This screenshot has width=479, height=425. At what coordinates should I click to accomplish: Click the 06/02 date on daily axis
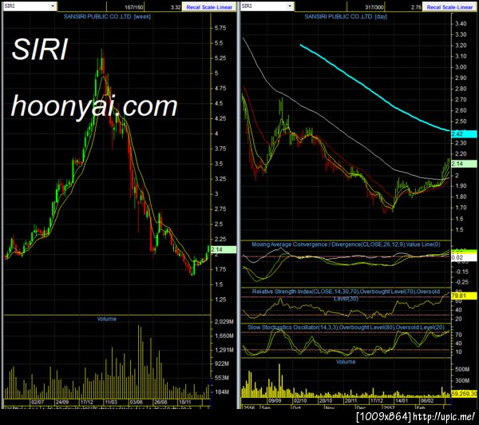point(427,400)
